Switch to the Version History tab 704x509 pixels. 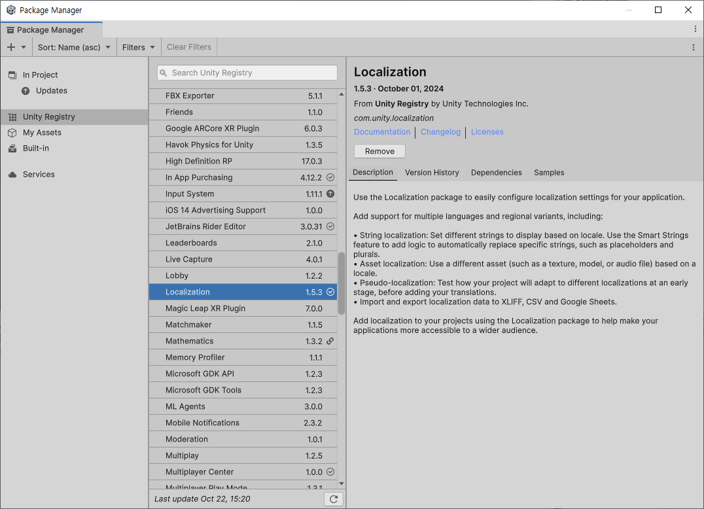[432, 173]
